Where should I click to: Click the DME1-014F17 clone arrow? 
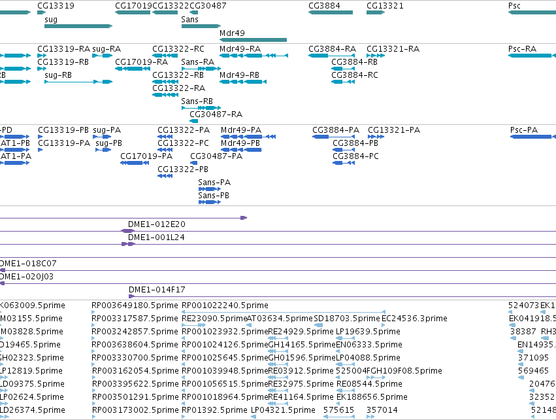131,296
